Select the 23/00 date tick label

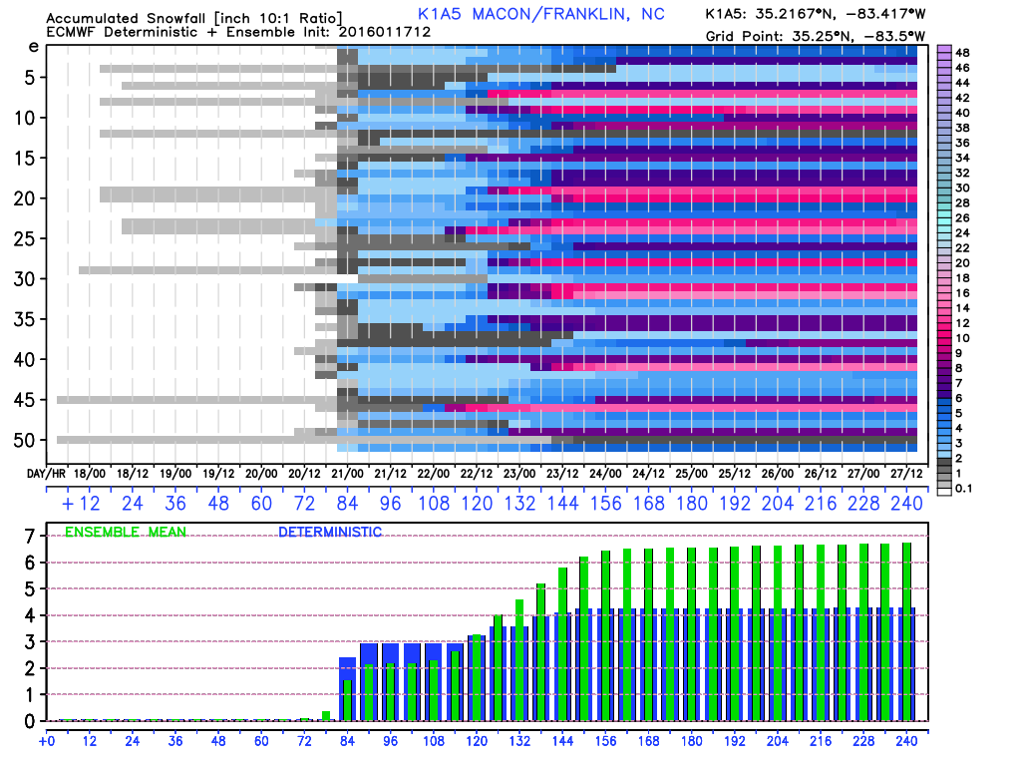[518, 474]
